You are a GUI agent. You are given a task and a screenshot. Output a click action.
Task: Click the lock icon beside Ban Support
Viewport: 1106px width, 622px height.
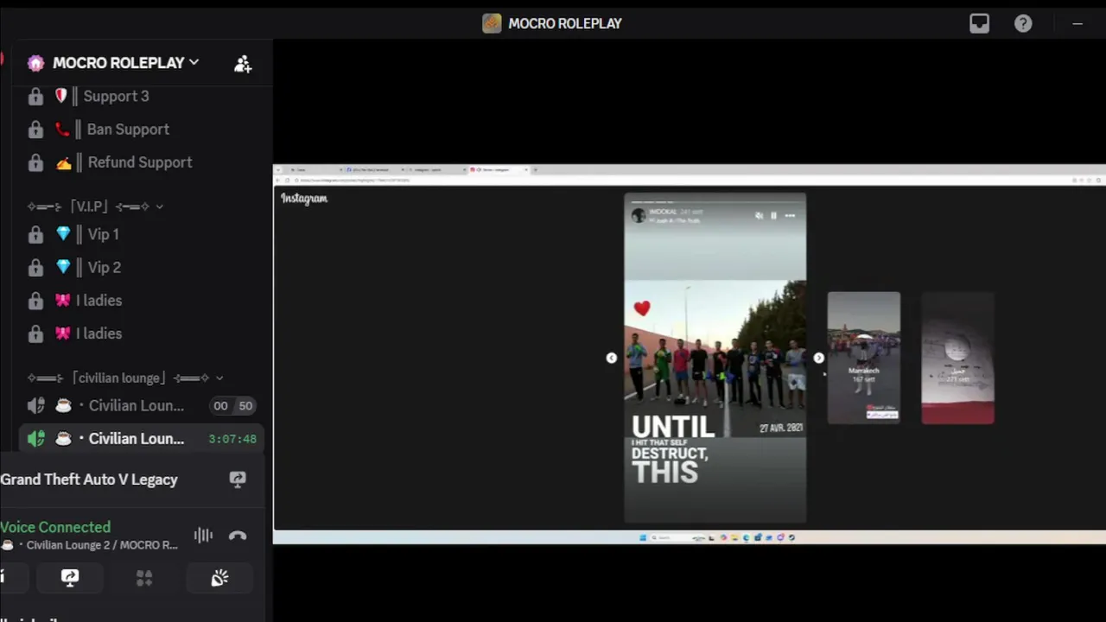(x=35, y=129)
